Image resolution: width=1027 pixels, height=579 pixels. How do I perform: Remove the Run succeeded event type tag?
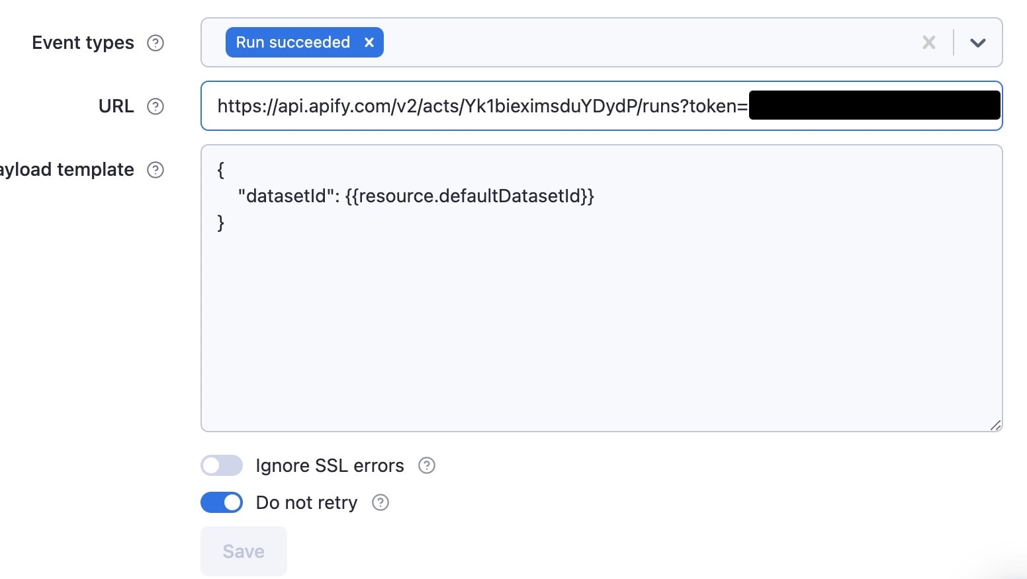[369, 42]
